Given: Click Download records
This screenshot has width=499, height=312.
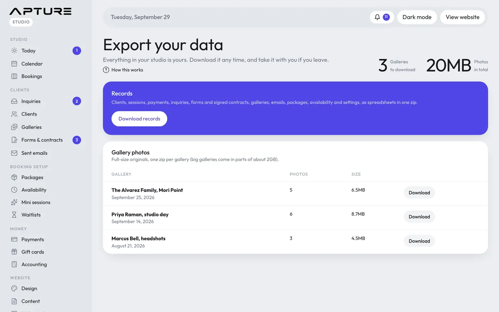Looking at the screenshot, I should tap(139, 119).
